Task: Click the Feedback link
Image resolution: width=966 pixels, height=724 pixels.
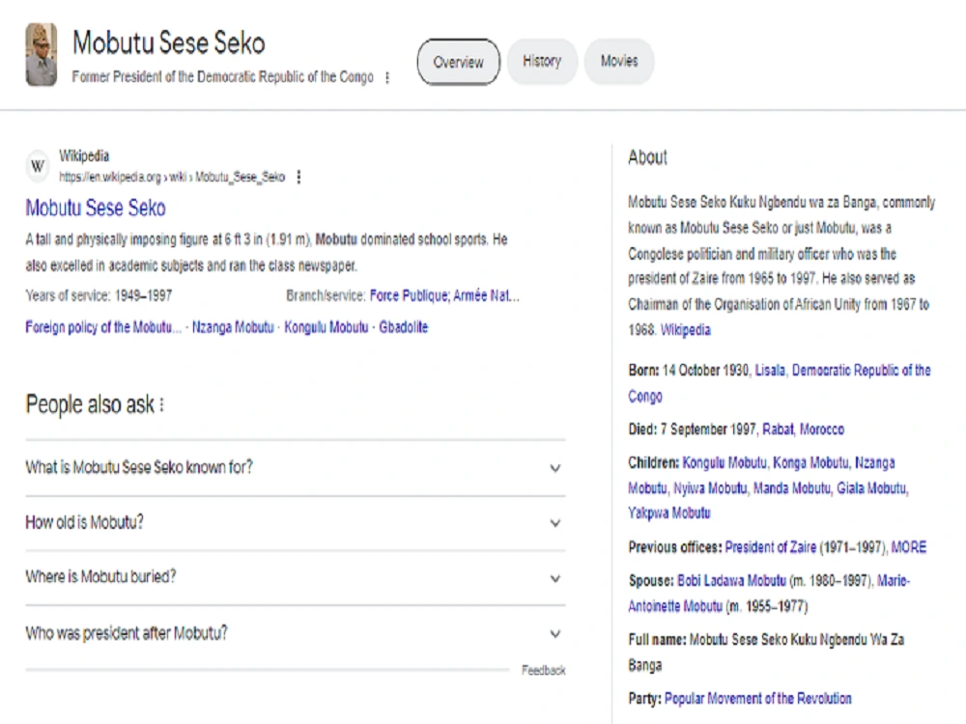Action: pyautogui.click(x=545, y=669)
